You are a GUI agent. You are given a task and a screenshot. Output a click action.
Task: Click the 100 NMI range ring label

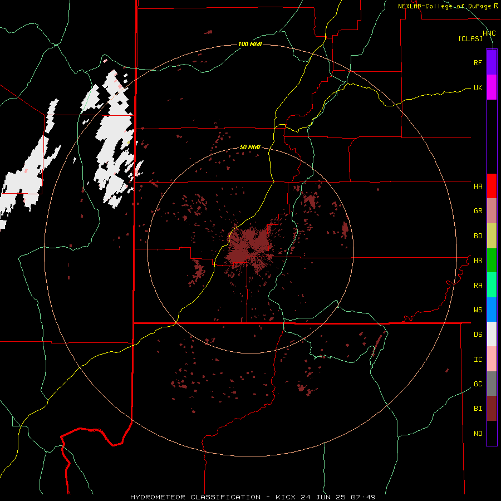coord(250,44)
